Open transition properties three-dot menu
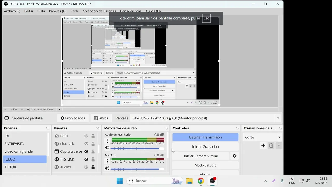The height and width of the screenshot is (187, 332). point(279,145)
